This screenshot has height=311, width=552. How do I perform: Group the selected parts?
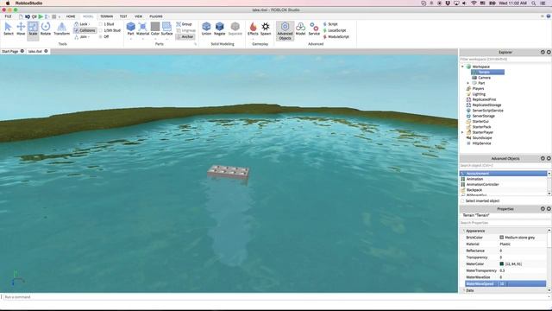pyautogui.click(x=184, y=24)
